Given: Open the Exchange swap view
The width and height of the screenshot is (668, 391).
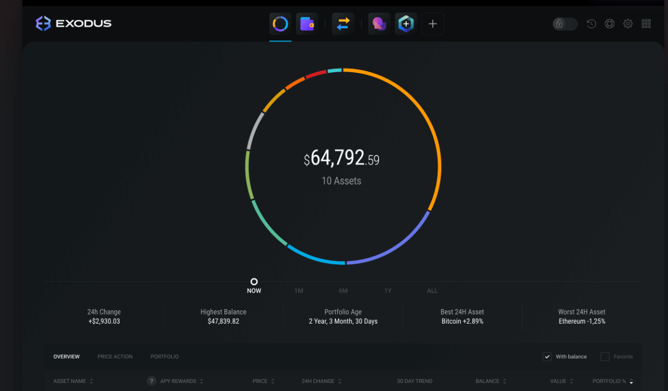Looking at the screenshot, I should pos(342,23).
